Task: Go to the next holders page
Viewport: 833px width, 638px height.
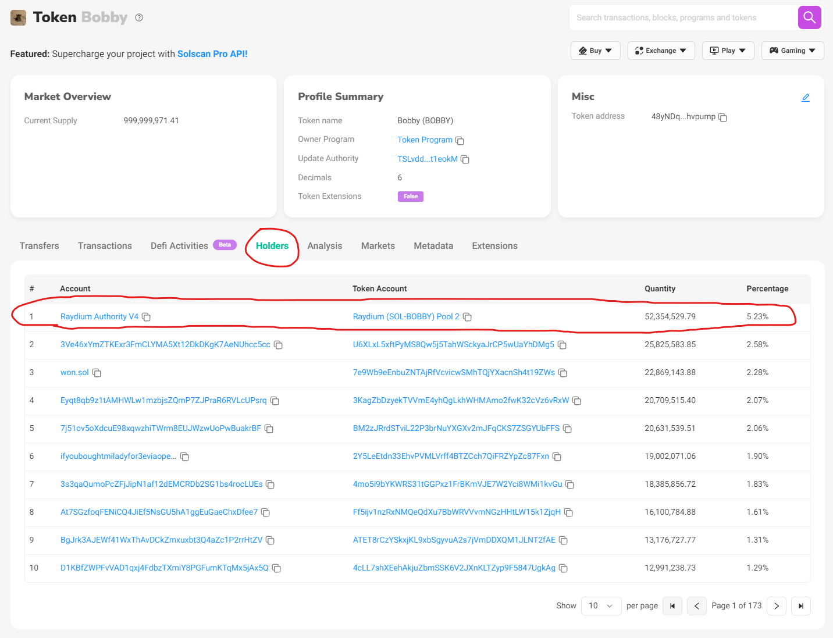Action: [x=777, y=606]
